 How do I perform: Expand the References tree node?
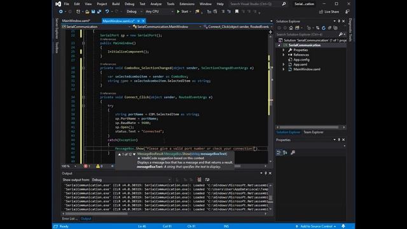284,55
